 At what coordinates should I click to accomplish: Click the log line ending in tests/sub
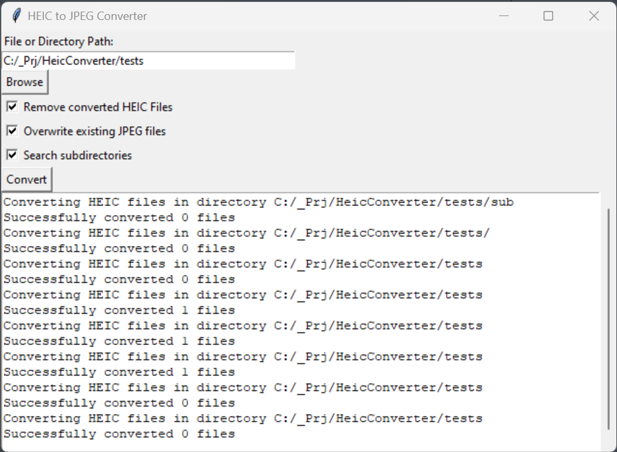pyautogui.click(x=259, y=202)
